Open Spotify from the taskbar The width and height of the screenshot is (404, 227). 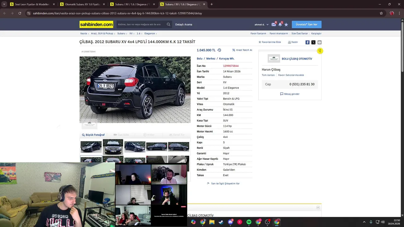coord(249,222)
